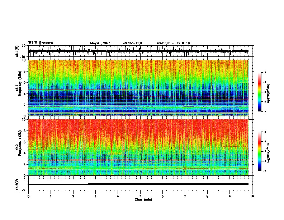Click the log(PSD) label beside ch.1 color bar
284x220 pixels.
pos(269,94)
